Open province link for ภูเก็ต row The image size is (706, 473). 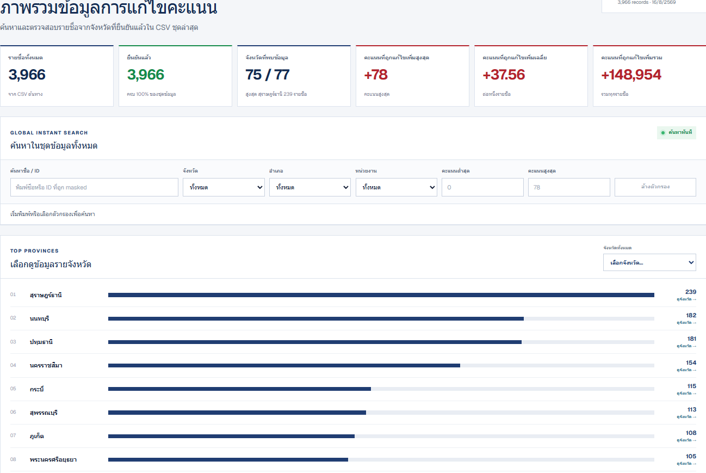(686, 440)
